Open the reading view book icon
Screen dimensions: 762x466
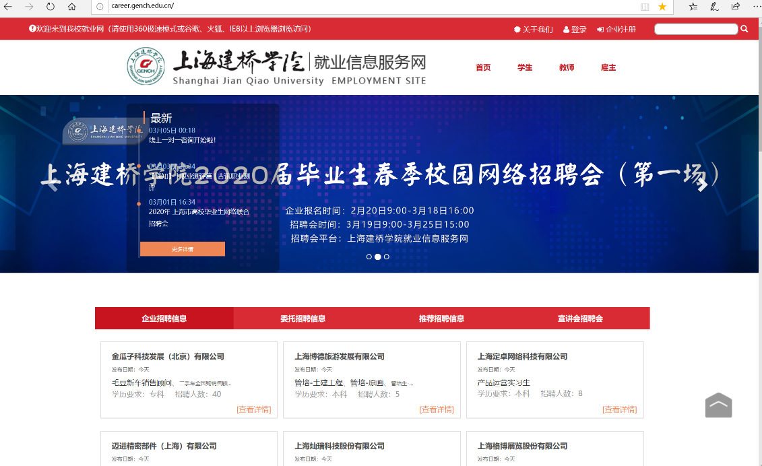coord(645,7)
